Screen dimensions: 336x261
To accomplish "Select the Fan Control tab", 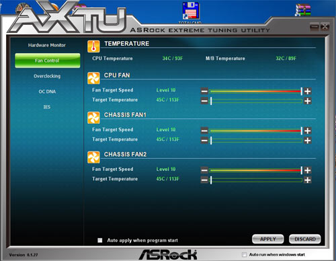I will pos(48,61).
